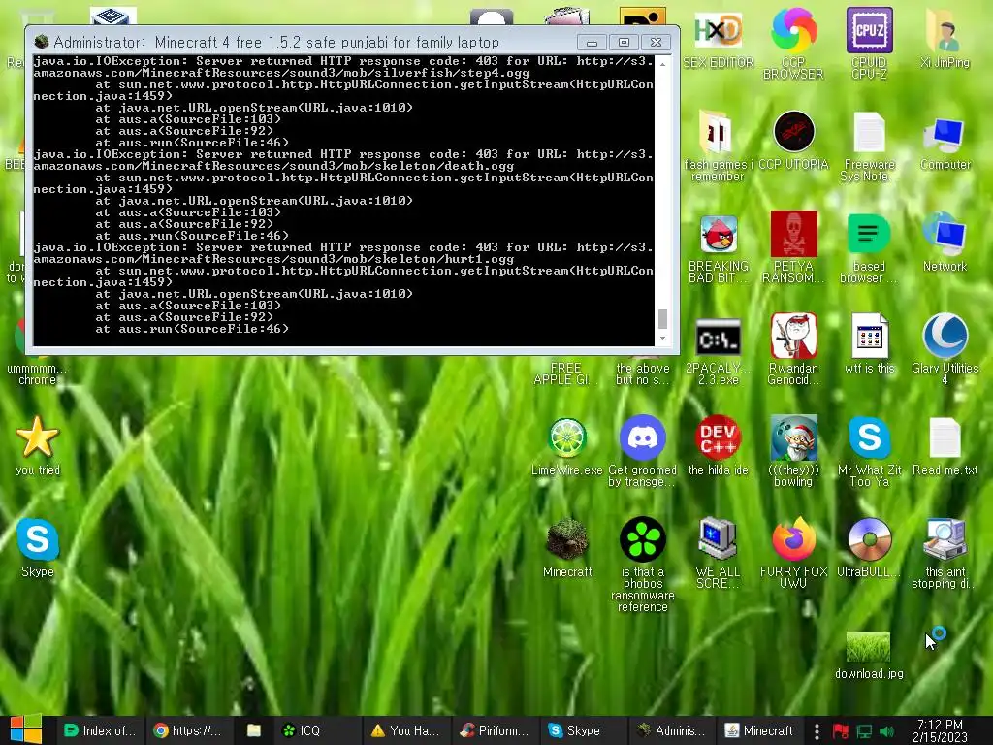993x745 pixels.
Task: Open the volume speaker tray icon
Action: tap(886, 731)
